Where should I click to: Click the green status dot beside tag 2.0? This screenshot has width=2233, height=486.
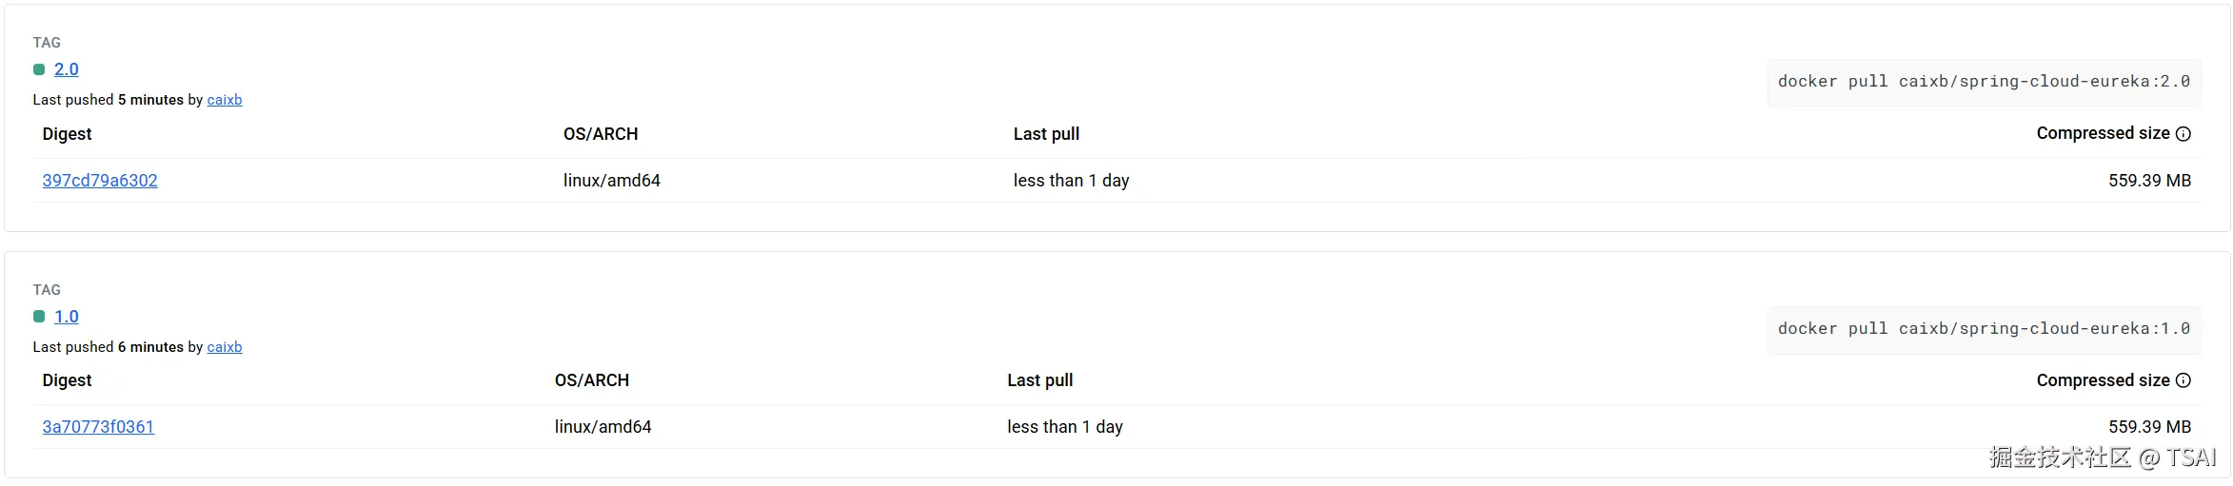tap(39, 69)
